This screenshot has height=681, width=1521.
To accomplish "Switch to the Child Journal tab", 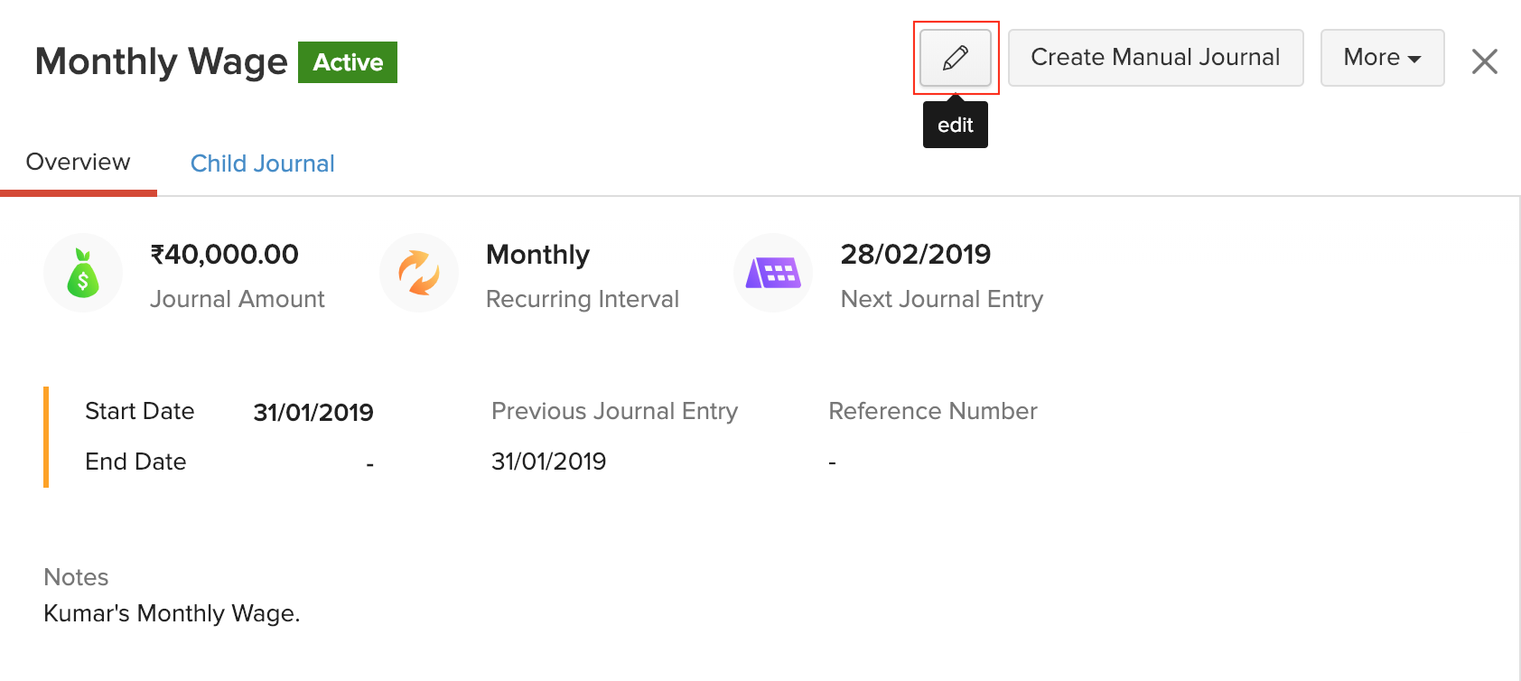I will click(263, 163).
